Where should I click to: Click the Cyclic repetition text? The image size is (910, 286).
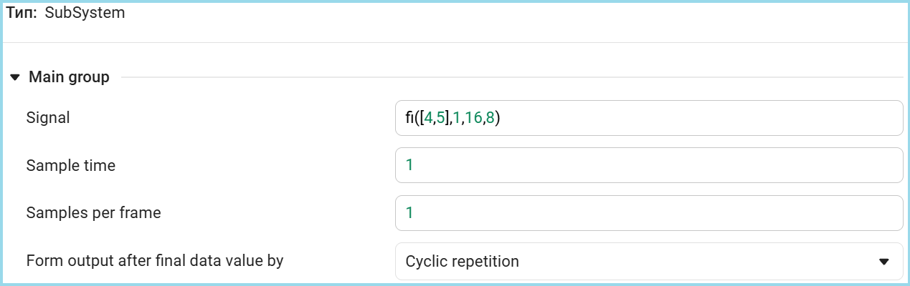click(x=462, y=261)
